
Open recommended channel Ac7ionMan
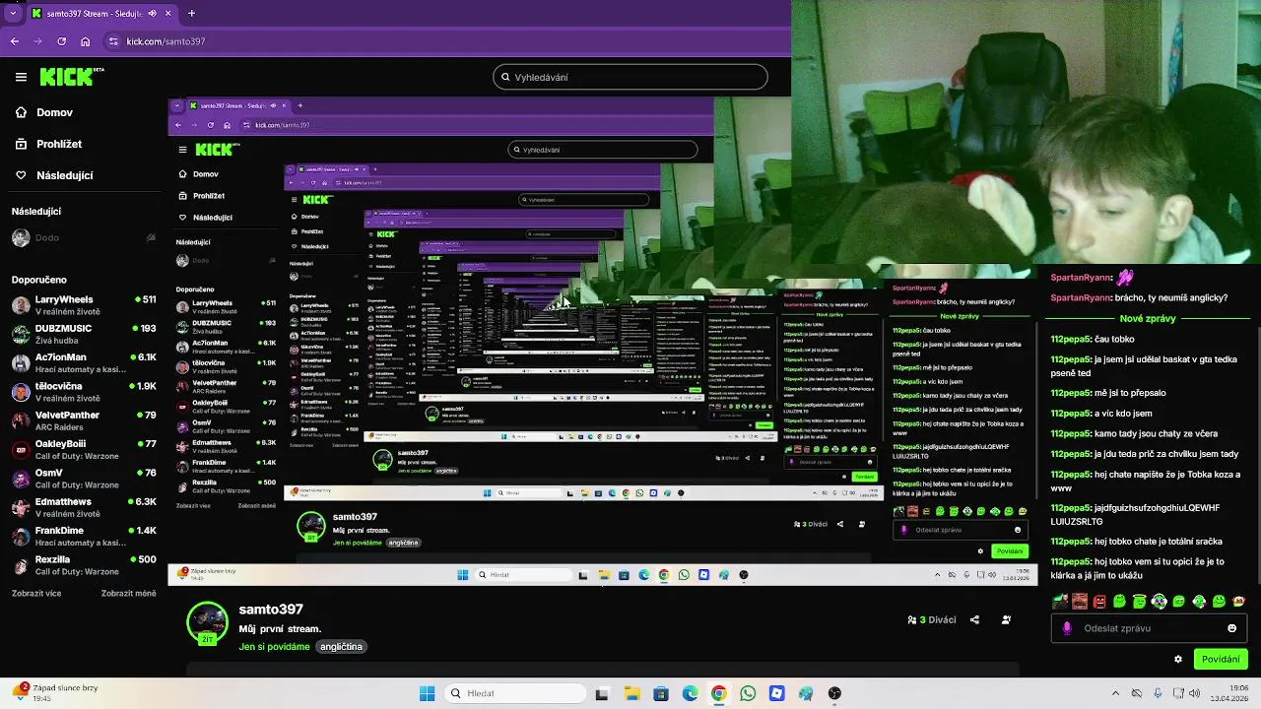pyautogui.click(x=84, y=362)
